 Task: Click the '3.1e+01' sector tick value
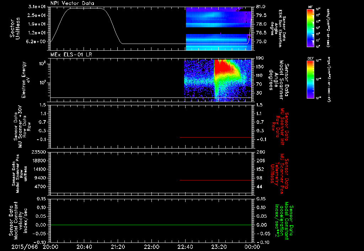[x=37, y=7]
